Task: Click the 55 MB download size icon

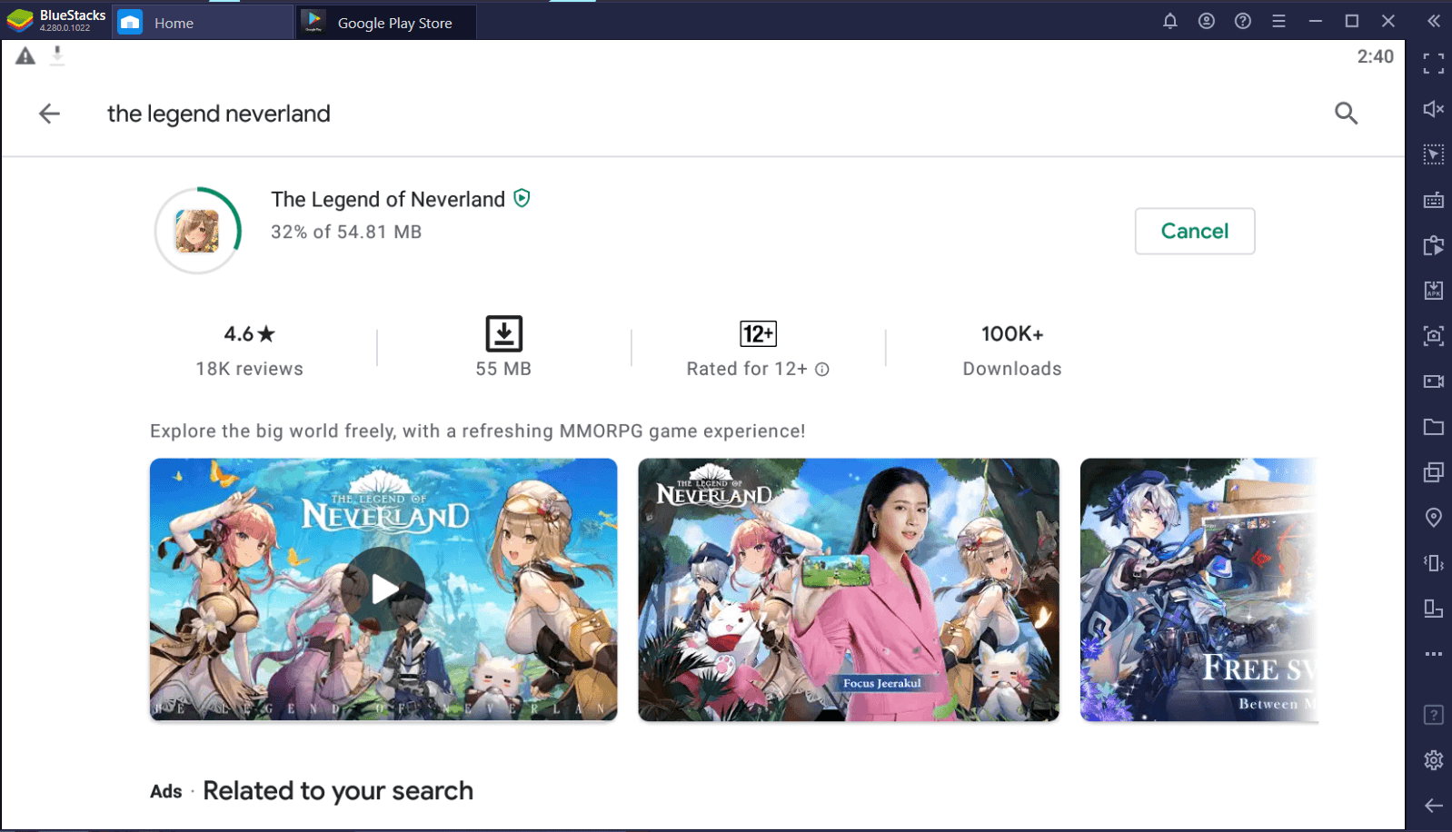Action: [x=503, y=334]
